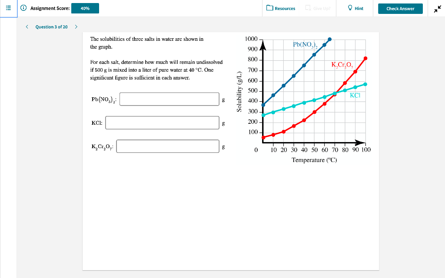Viewport: 445px width, 278px height.
Task: Click Question 3 of 20 navigation label
Action: pyautogui.click(x=52, y=26)
